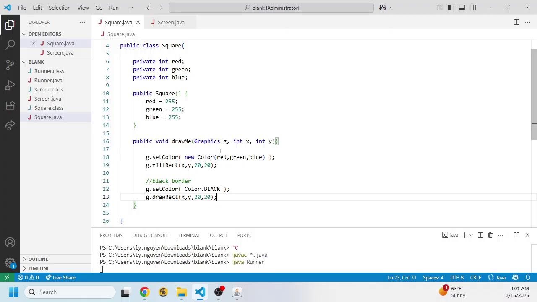The width and height of the screenshot is (537, 302).
Task: Switch to the Problems panel tab
Action: pyautogui.click(x=111, y=235)
